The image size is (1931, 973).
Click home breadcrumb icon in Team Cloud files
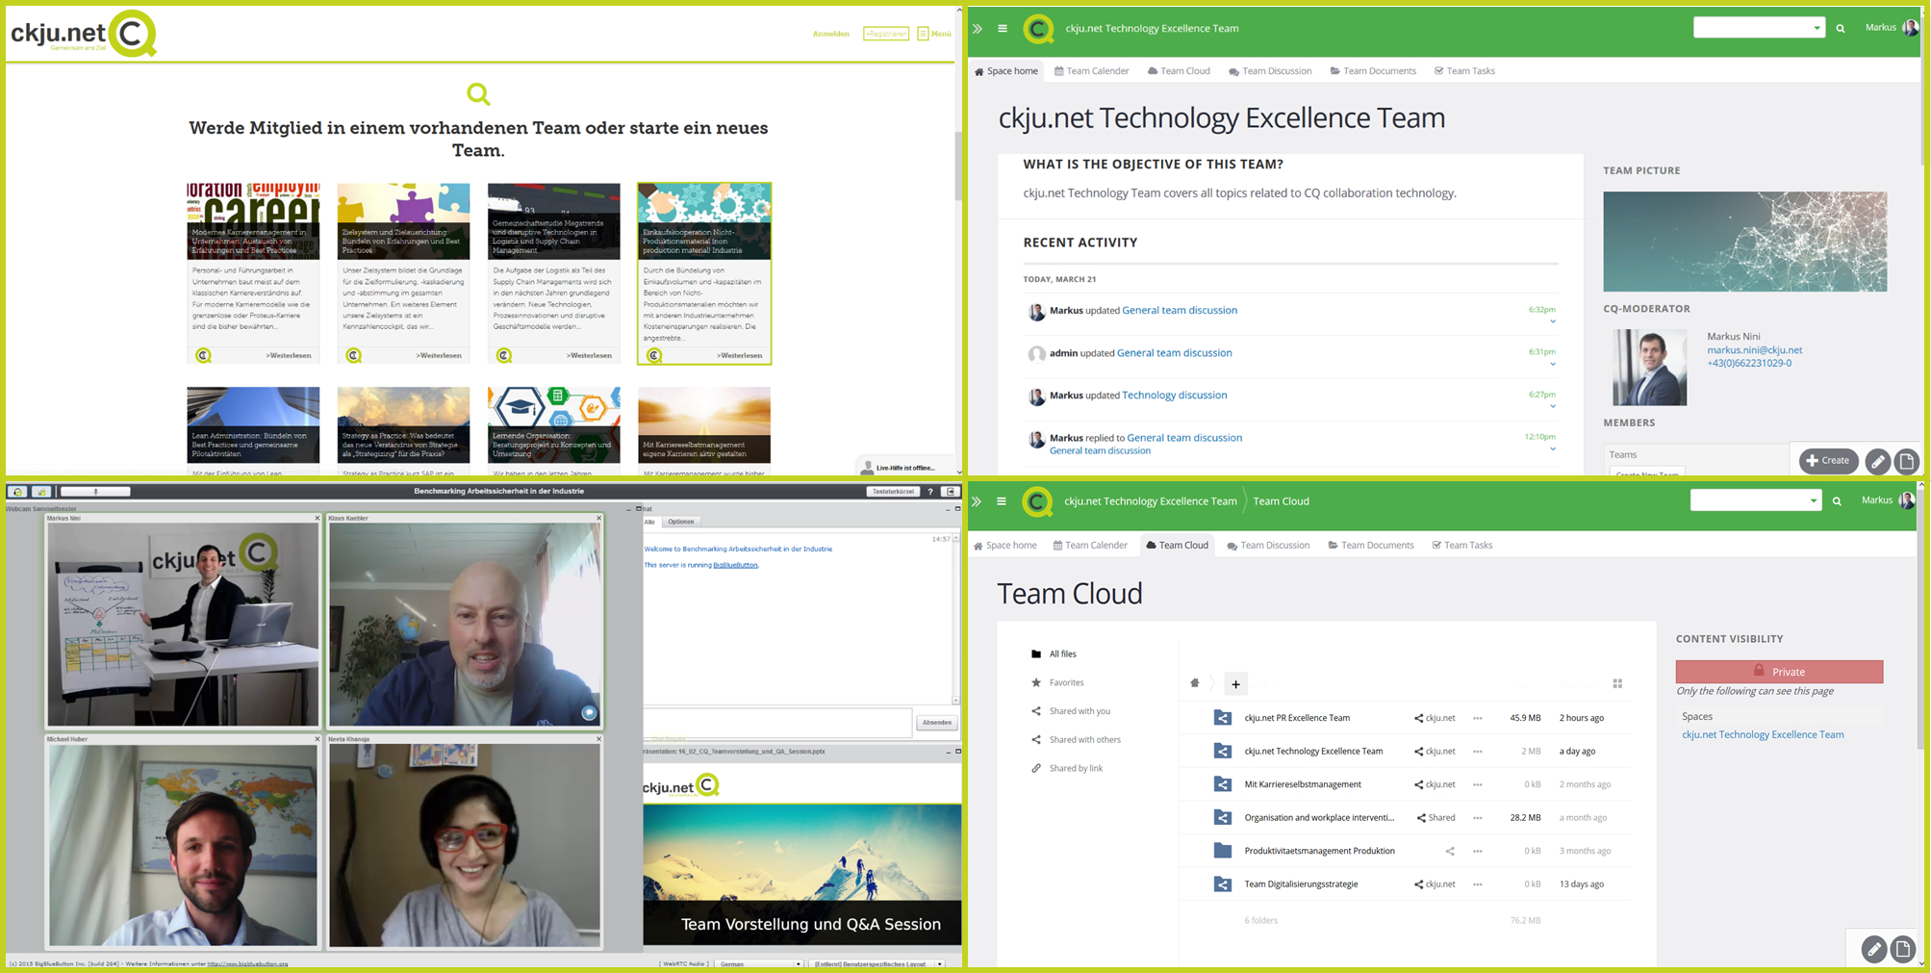click(x=1195, y=683)
